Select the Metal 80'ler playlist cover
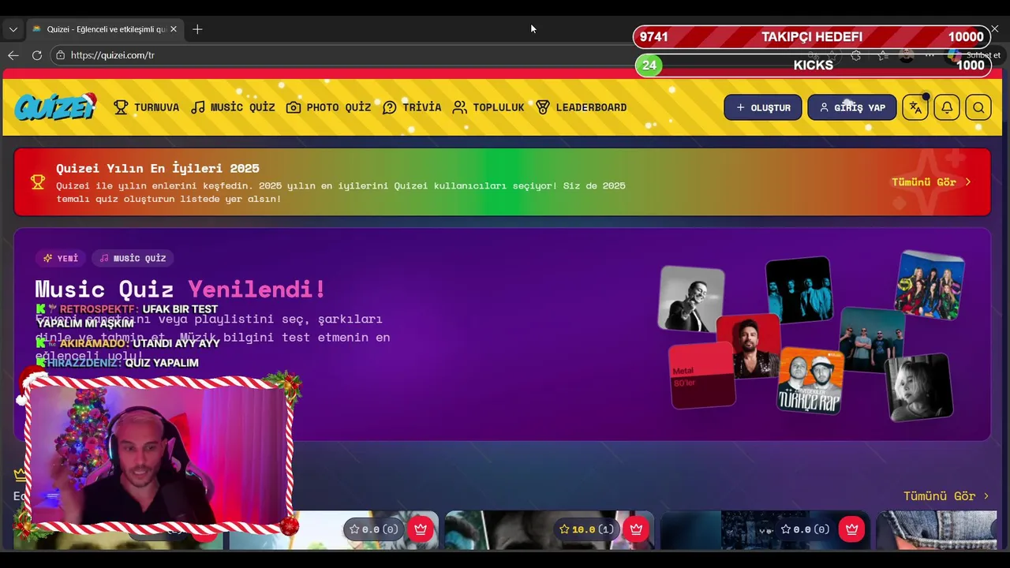Screen dimensions: 1010x568 click(x=702, y=375)
